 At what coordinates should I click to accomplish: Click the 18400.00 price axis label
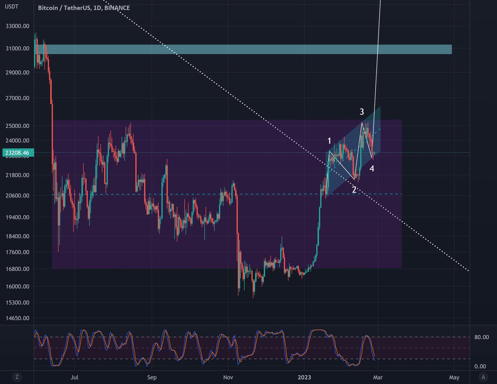pos(18,236)
